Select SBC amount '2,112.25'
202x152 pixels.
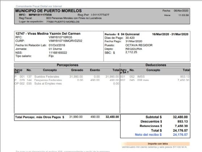[x=131, y=52]
